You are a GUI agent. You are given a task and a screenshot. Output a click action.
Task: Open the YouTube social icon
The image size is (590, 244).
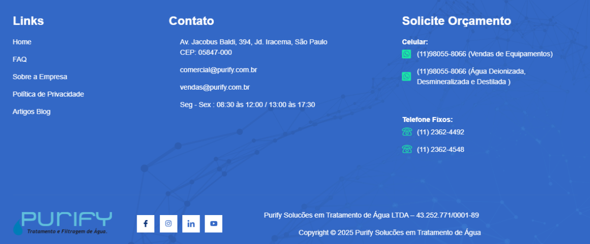[x=213, y=223]
